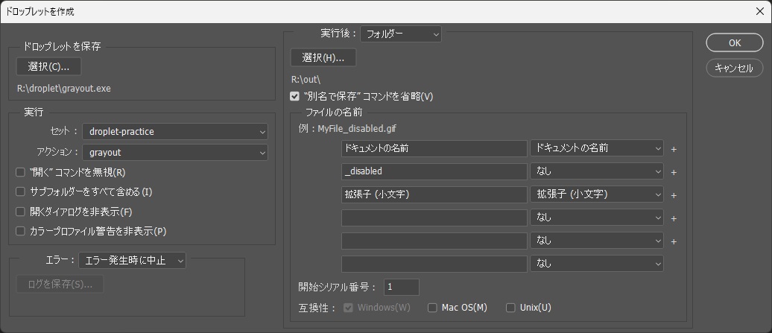Open the fourth row なし filename dropdown
Viewport: 772px width, 333px height.
click(x=597, y=218)
